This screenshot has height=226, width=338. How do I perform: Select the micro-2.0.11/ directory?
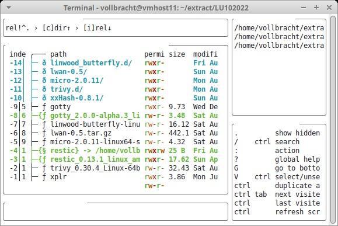coord(114,81)
